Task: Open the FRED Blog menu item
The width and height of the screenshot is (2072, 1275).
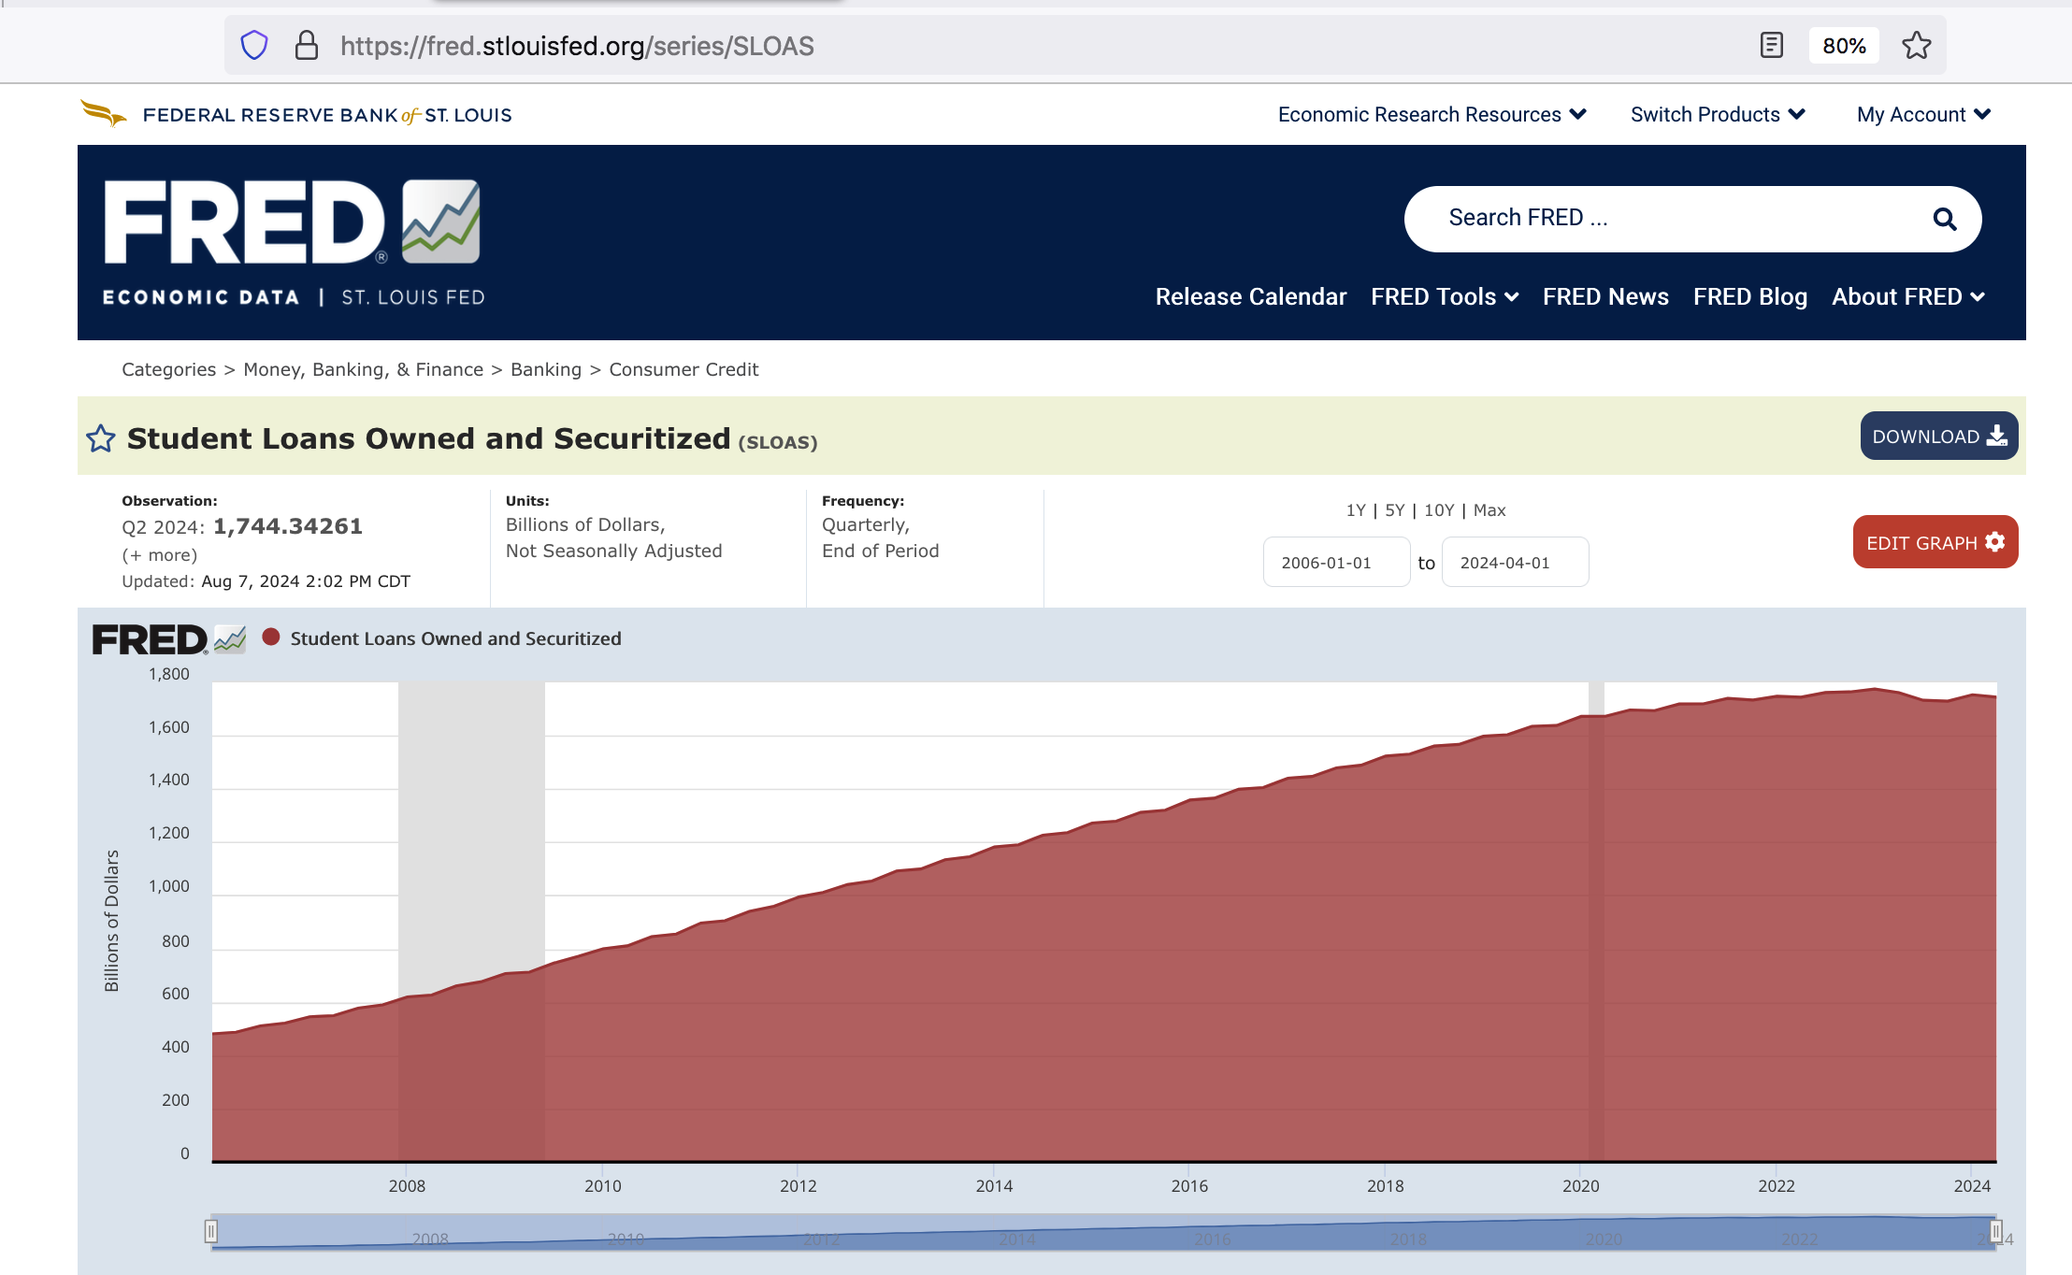Action: coord(1749,297)
